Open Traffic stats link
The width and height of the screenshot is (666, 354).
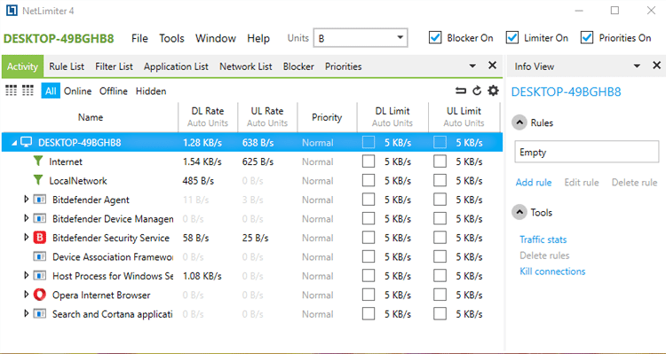coord(543,240)
